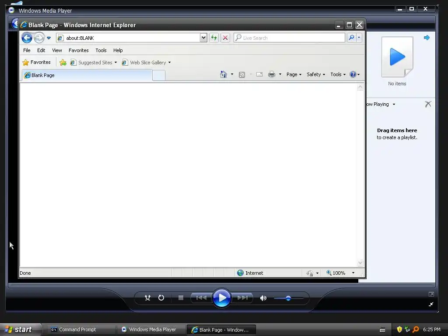Open the Help menu
448x336 pixels.
click(x=118, y=50)
